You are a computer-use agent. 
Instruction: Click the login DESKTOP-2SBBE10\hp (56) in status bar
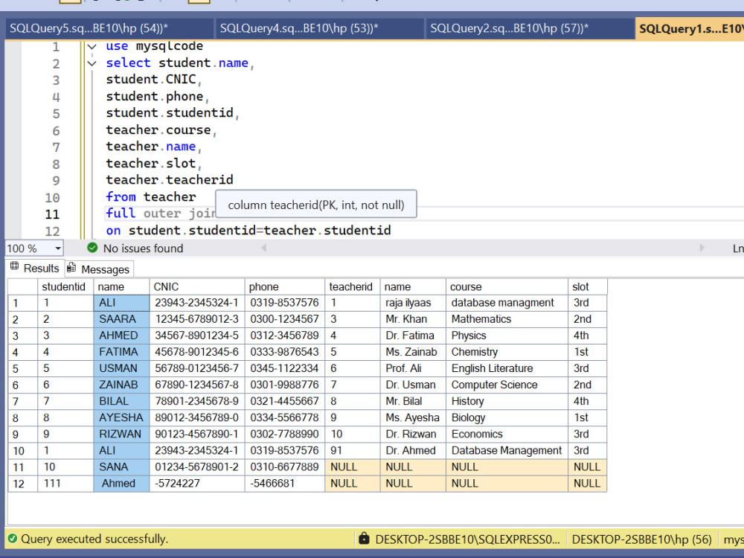click(641, 539)
